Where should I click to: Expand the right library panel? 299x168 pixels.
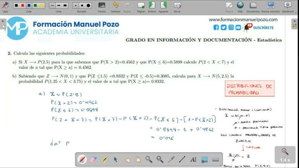[x=294, y=24]
